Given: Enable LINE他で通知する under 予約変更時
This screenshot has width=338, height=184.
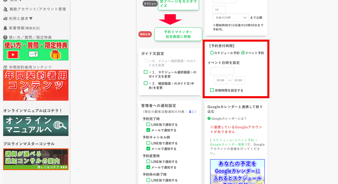Looking at the screenshot, I should (148, 162).
